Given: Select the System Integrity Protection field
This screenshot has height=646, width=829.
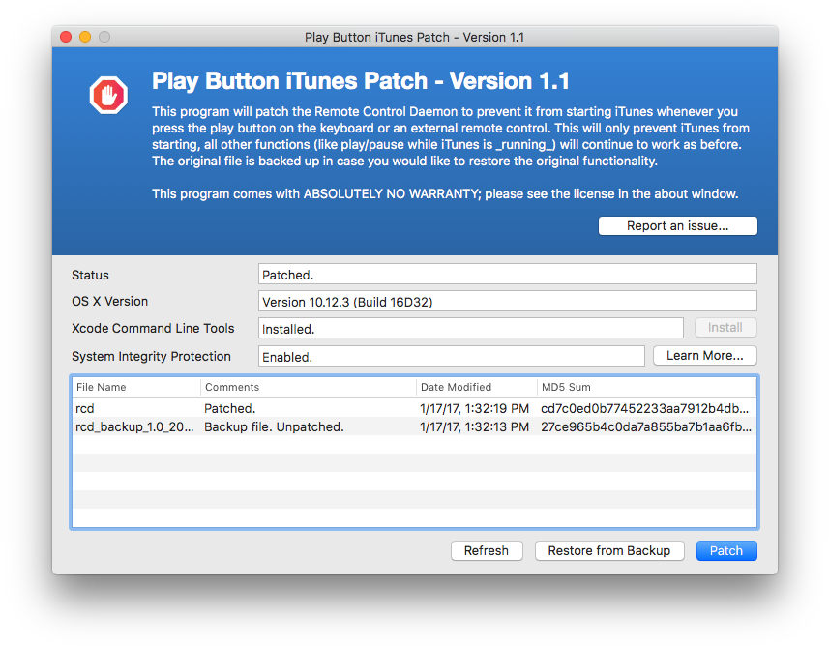Looking at the screenshot, I should (452, 356).
